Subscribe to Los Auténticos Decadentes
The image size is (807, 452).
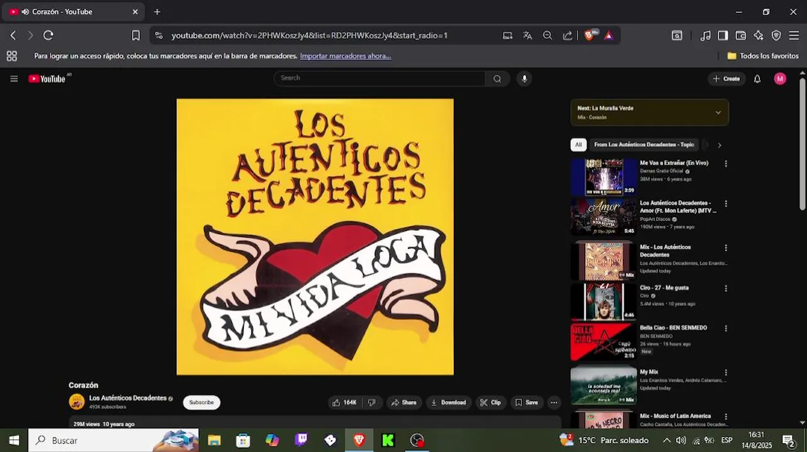[202, 402]
